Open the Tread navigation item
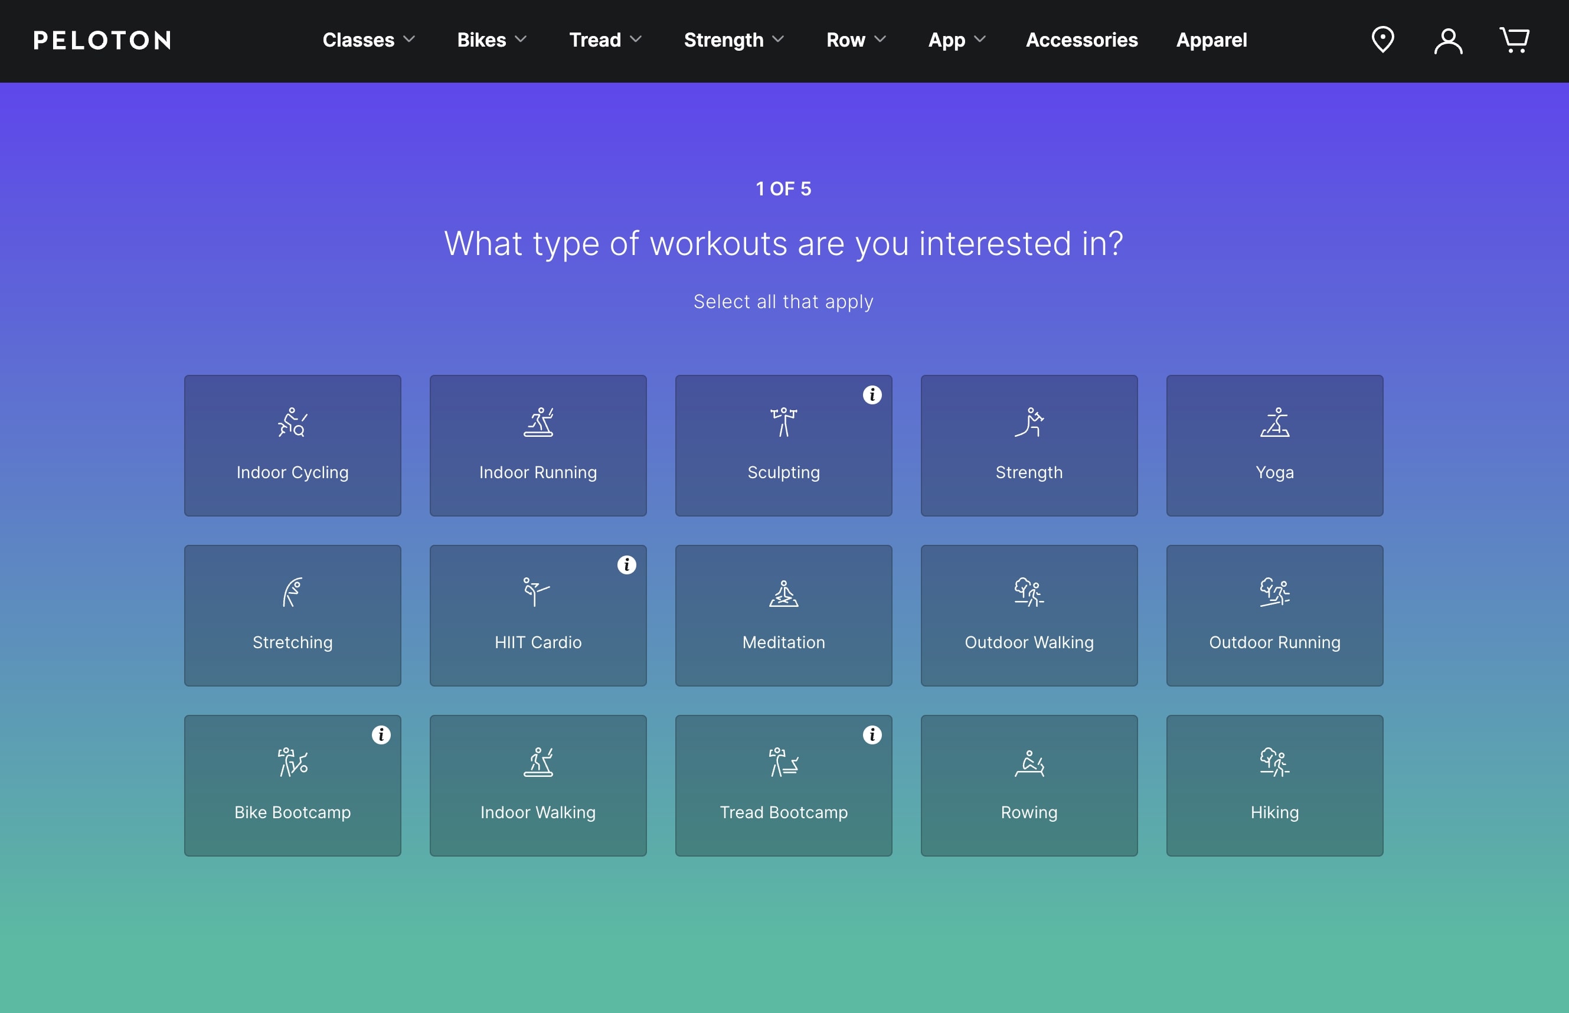This screenshot has height=1013, width=1569. [x=594, y=40]
